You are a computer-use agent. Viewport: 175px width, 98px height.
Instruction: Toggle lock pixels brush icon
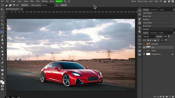pos(151,40)
